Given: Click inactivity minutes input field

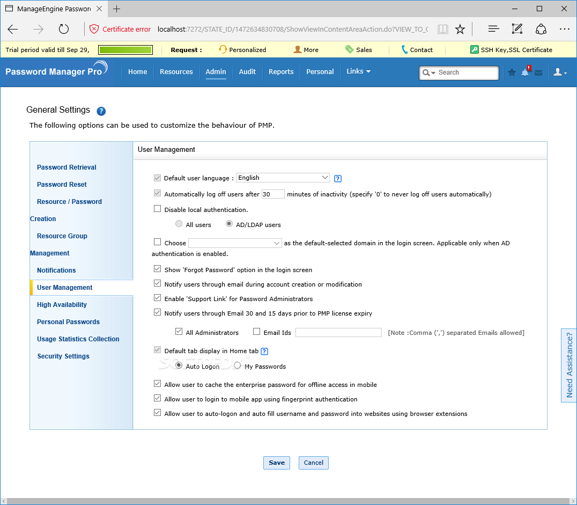Looking at the screenshot, I should [x=273, y=194].
